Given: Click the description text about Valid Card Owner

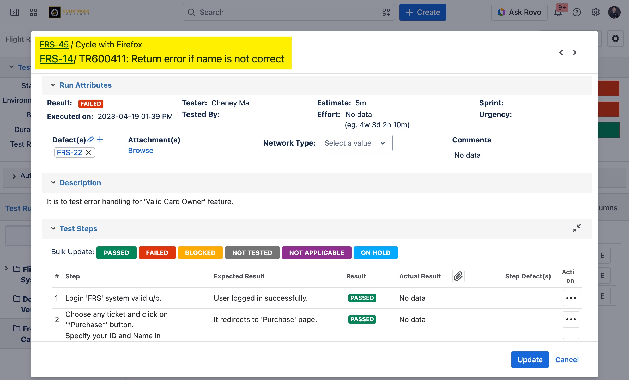Looking at the screenshot, I should (x=140, y=201).
